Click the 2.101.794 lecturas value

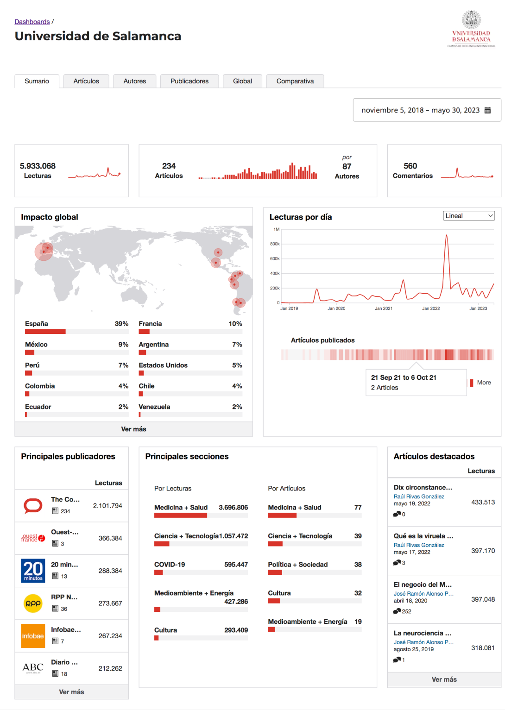click(107, 506)
